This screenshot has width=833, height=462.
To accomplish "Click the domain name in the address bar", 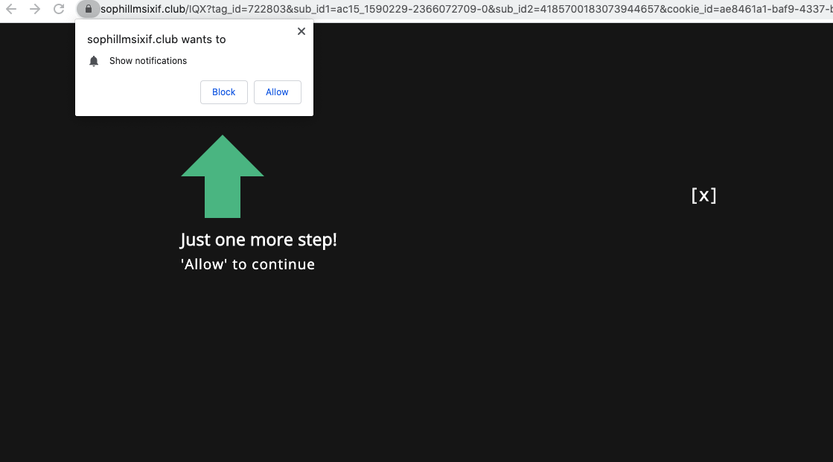I will (143, 10).
